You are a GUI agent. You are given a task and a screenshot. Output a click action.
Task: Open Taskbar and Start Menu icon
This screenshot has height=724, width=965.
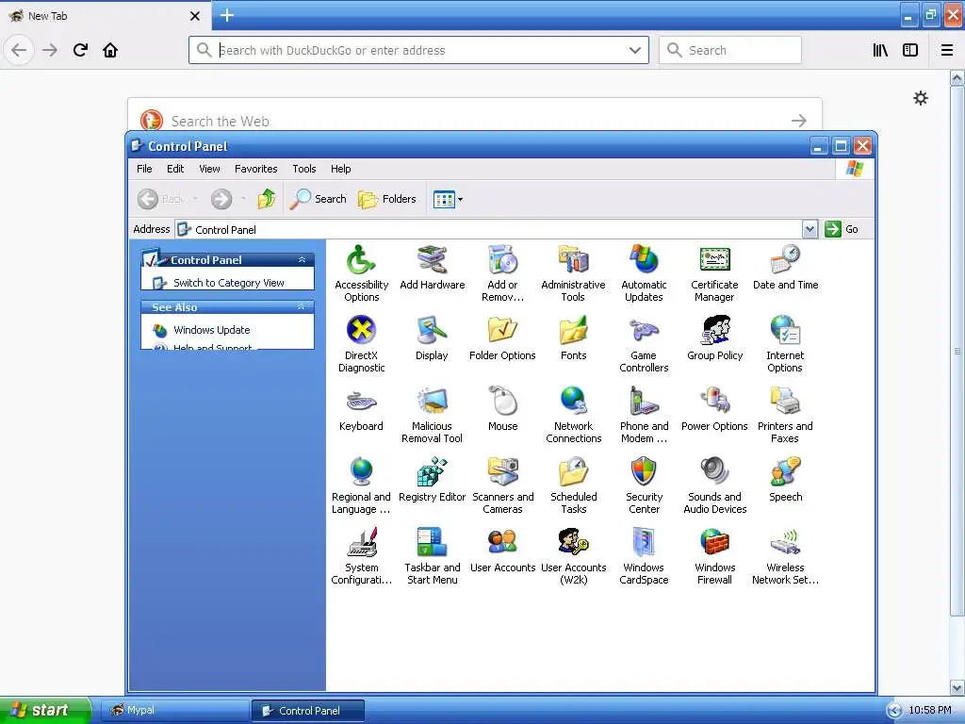coord(432,556)
